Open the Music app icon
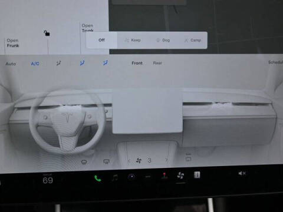 coord(115,178)
